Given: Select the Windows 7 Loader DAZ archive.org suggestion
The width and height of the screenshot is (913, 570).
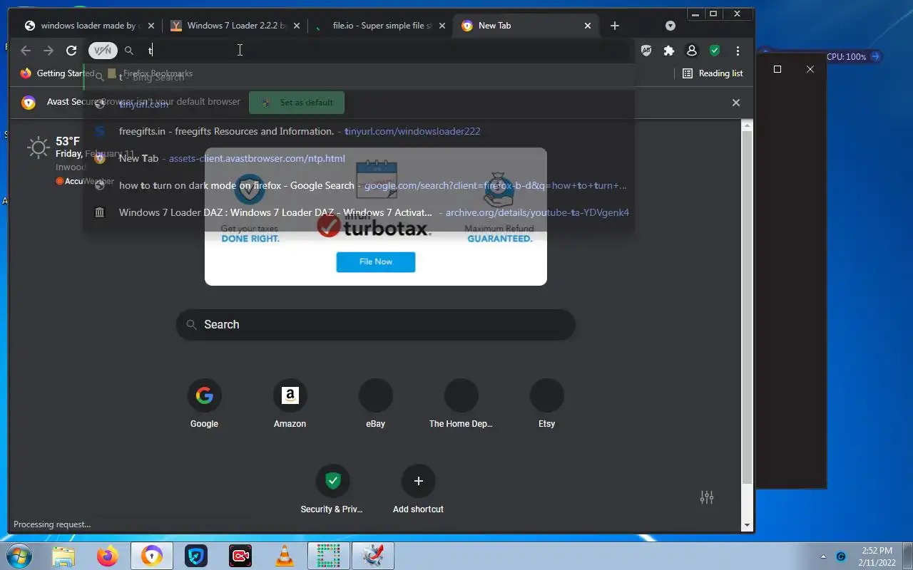Looking at the screenshot, I should [358, 212].
